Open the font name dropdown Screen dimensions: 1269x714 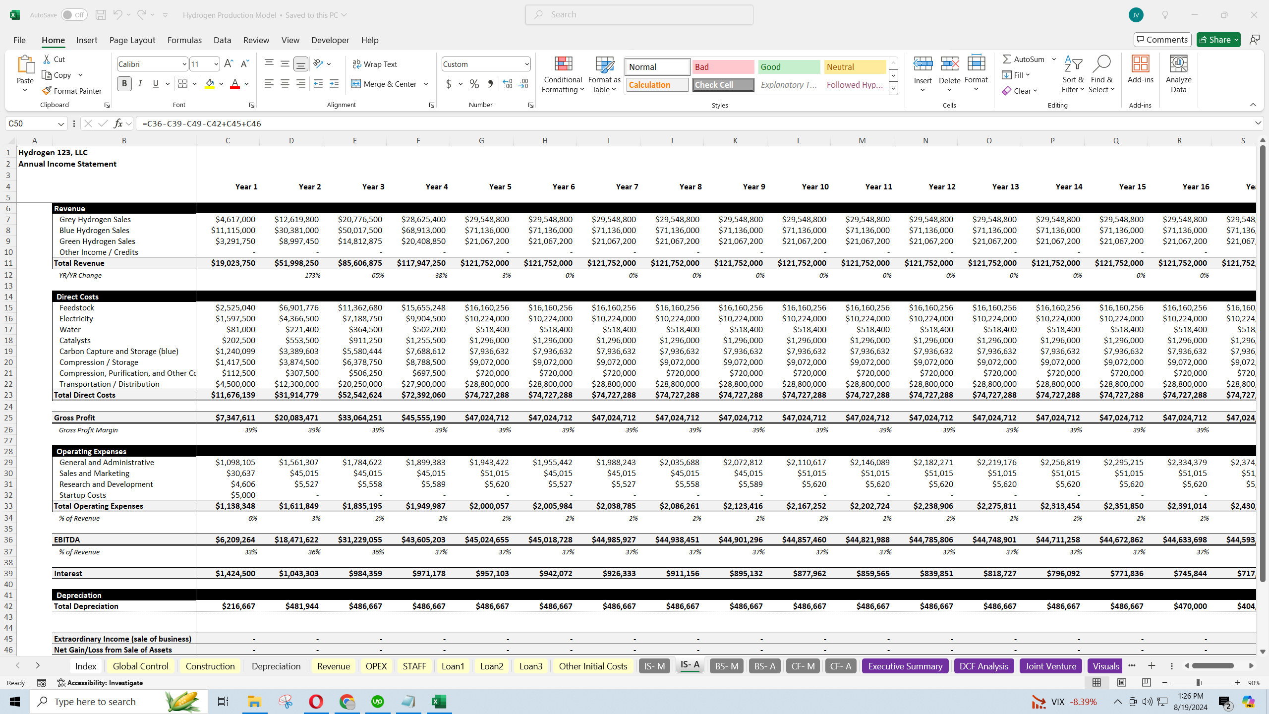point(184,64)
